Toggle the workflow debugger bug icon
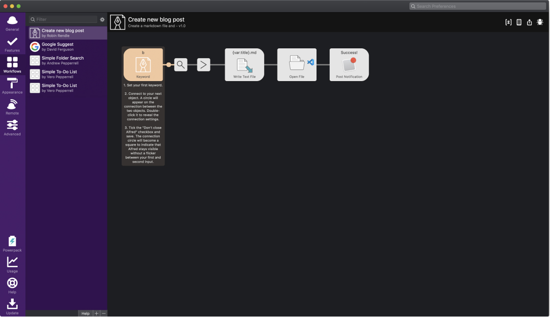Viewport: 550px width, 317px height. tap(540, 22)
